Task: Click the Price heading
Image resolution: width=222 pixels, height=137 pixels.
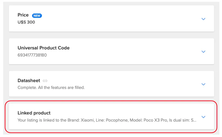Action: pos(23,15)
